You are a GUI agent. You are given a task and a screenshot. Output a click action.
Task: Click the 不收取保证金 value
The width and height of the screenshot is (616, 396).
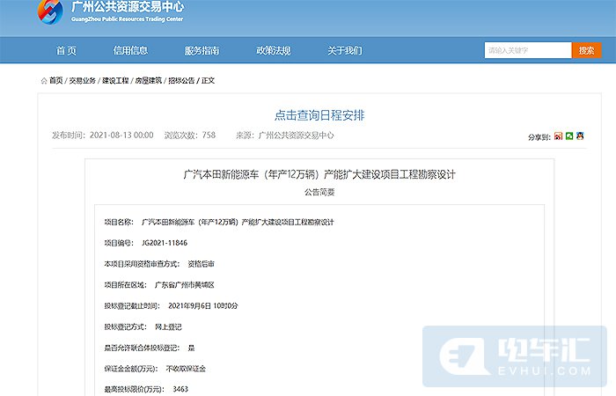186,369
